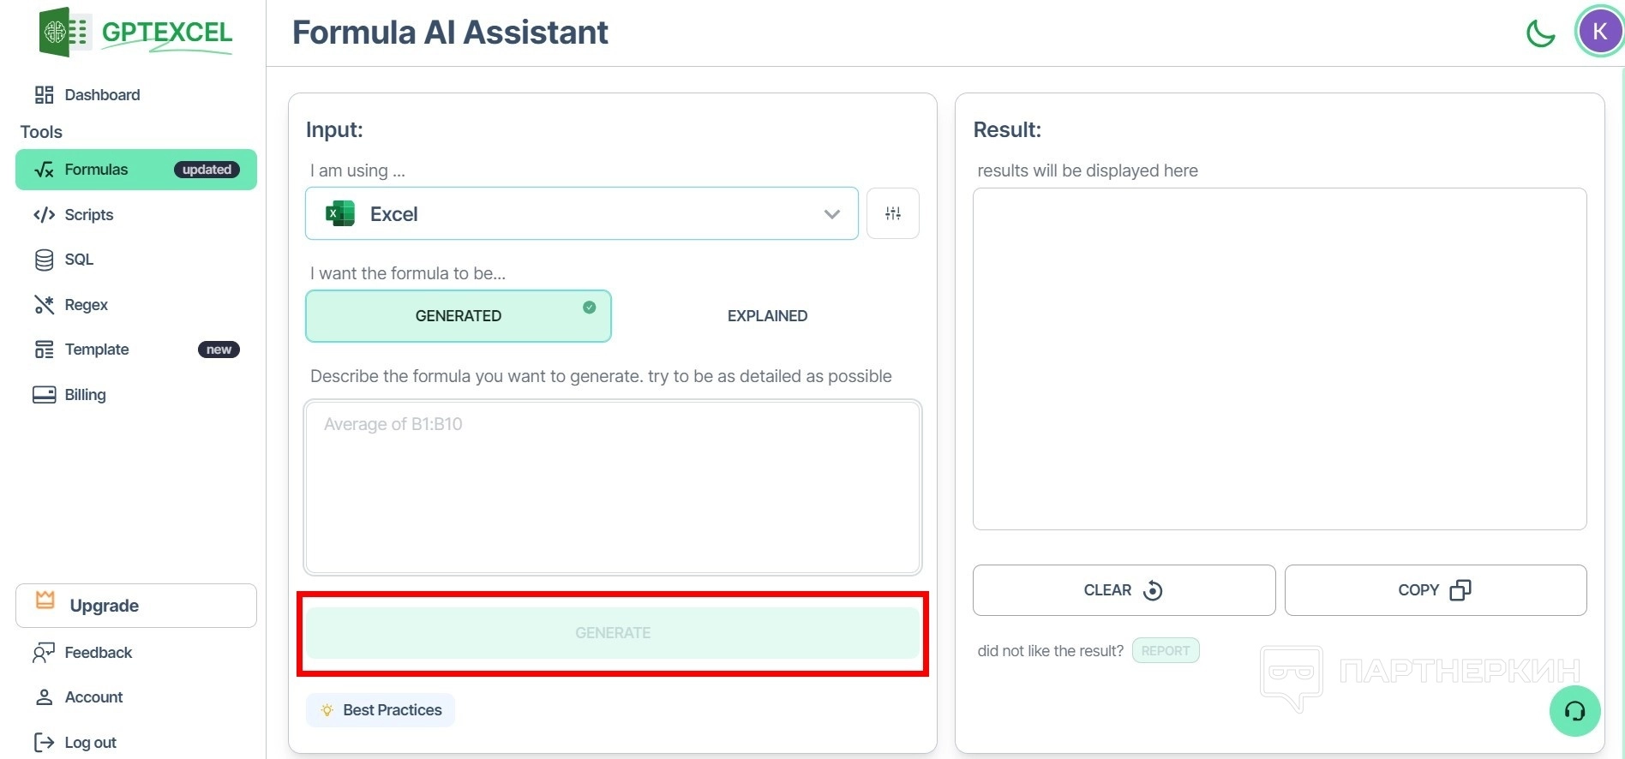
Task: Click into the formula description text box
Action: (x=612, y=487)
